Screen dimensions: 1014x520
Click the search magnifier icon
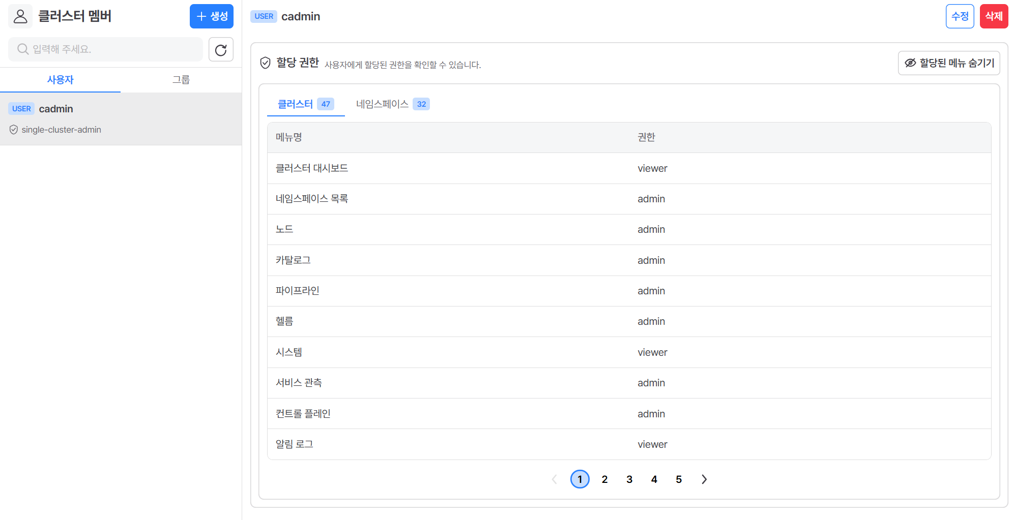(23, 49)
